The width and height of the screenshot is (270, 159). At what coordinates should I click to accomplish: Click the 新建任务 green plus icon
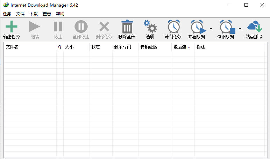[x=11, y=26]
